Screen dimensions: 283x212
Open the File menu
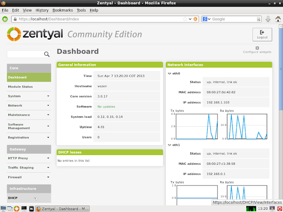tap(5, 10)
